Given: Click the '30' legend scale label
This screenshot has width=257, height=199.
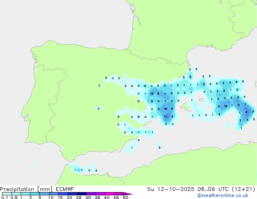Looking at the screenshot, I should pos(88,197).
